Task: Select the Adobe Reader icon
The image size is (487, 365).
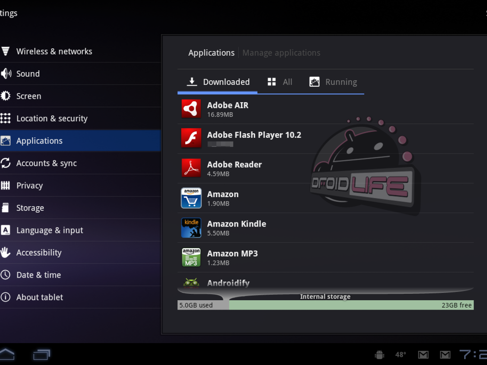Action: (x=191, y=168)
